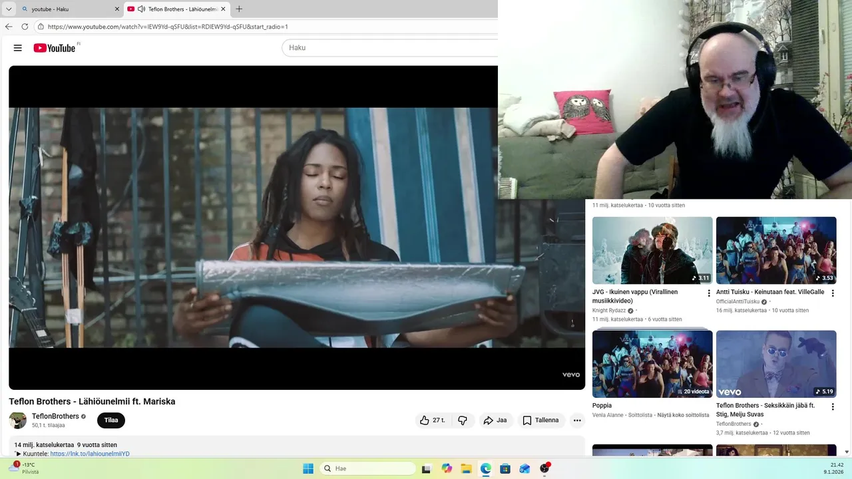Open Microsoft Store on the taskbar
This screenshot has width=852, height=479.
point(505,468)
